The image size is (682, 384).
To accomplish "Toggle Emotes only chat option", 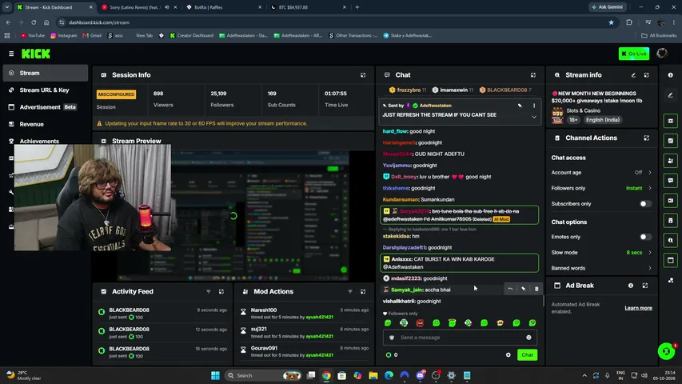I will [x=645, y=237].
